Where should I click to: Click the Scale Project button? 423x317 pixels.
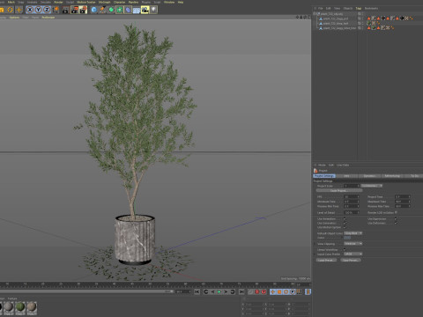(x=338, y=191)
